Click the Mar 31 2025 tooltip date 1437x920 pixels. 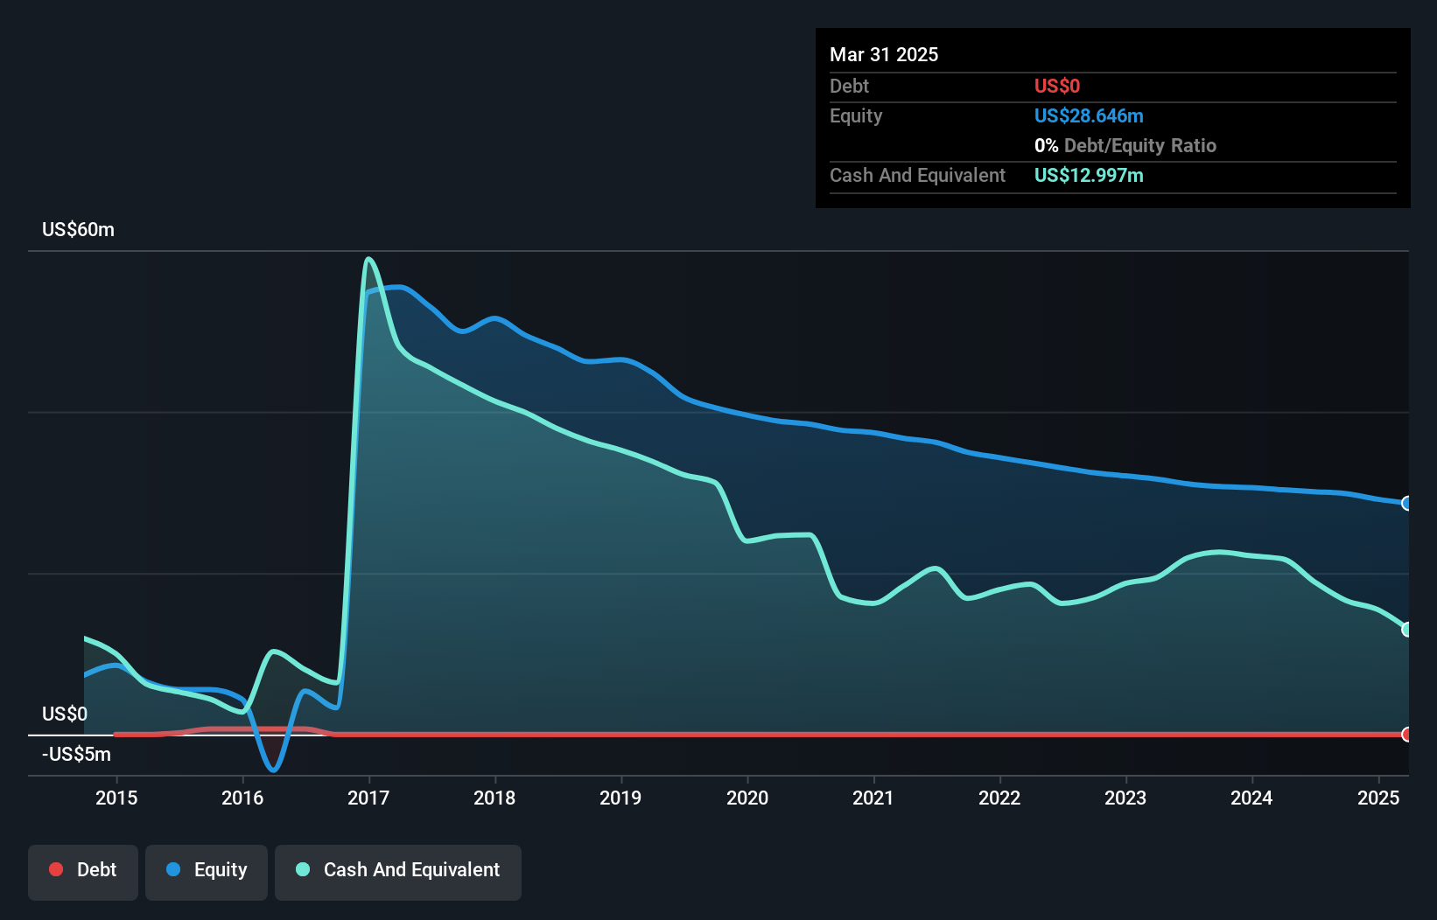[884, 55]
